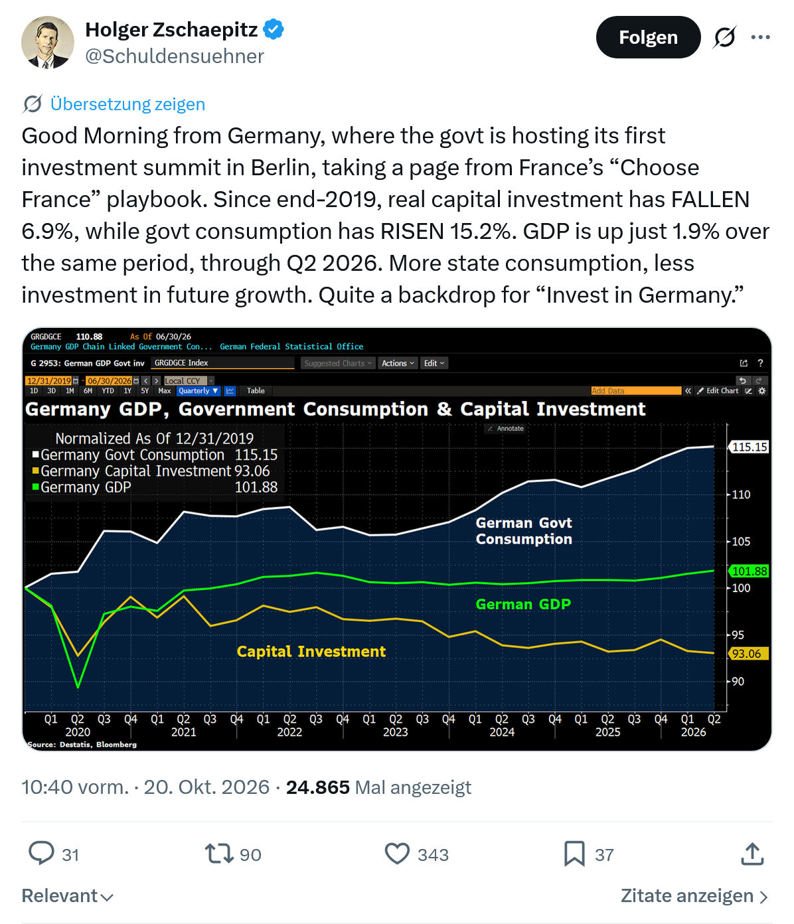
Task: Expand the Relevant sort dropdown
Action: coord(67,896)
